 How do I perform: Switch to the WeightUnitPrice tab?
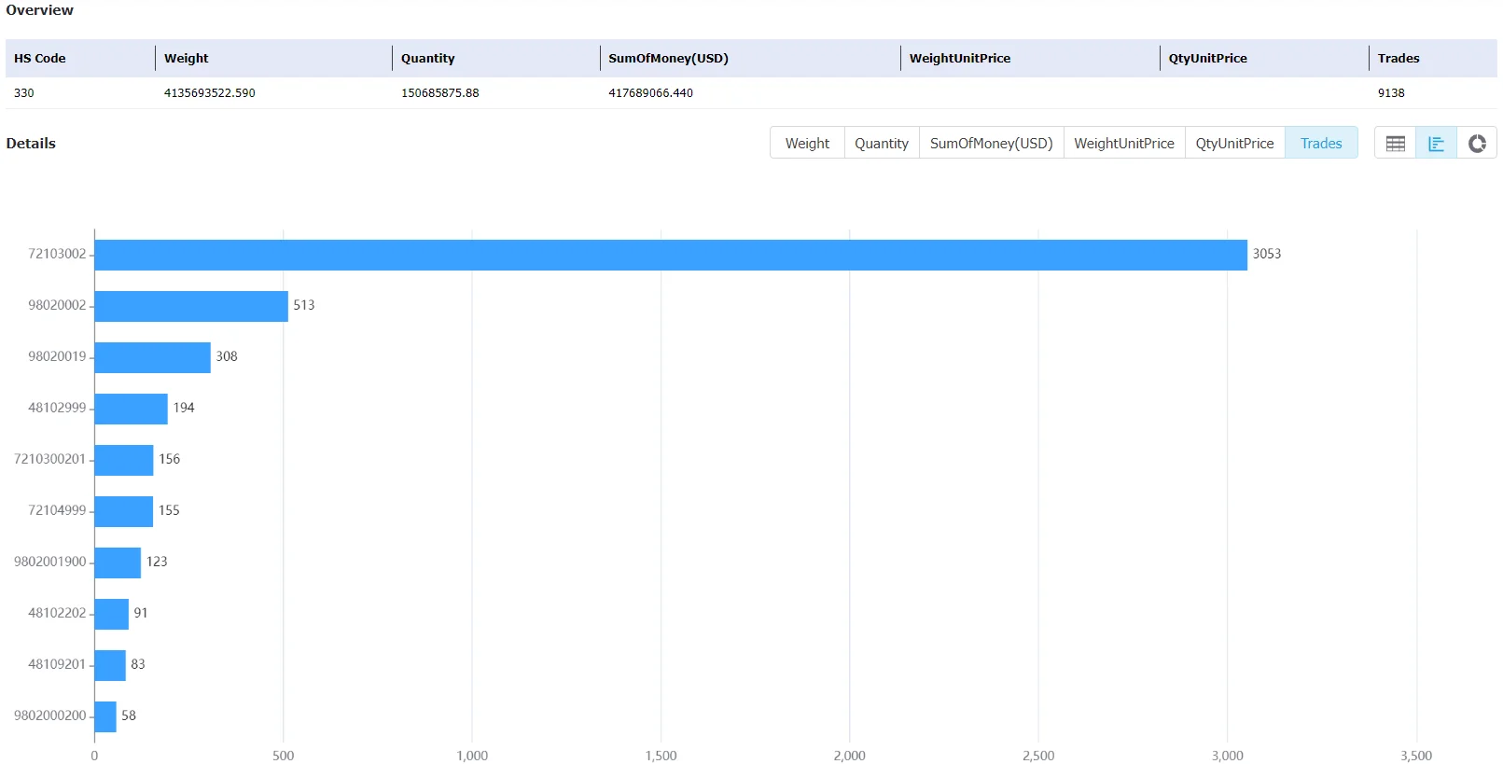[x=1124, y=144]
